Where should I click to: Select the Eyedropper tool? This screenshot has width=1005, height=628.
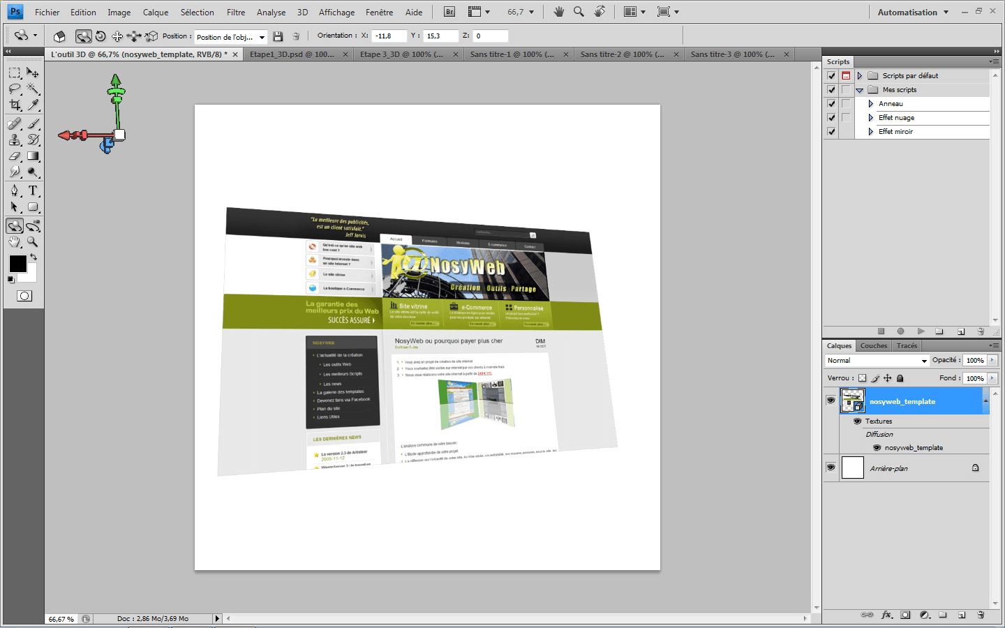tap(33, 105)
